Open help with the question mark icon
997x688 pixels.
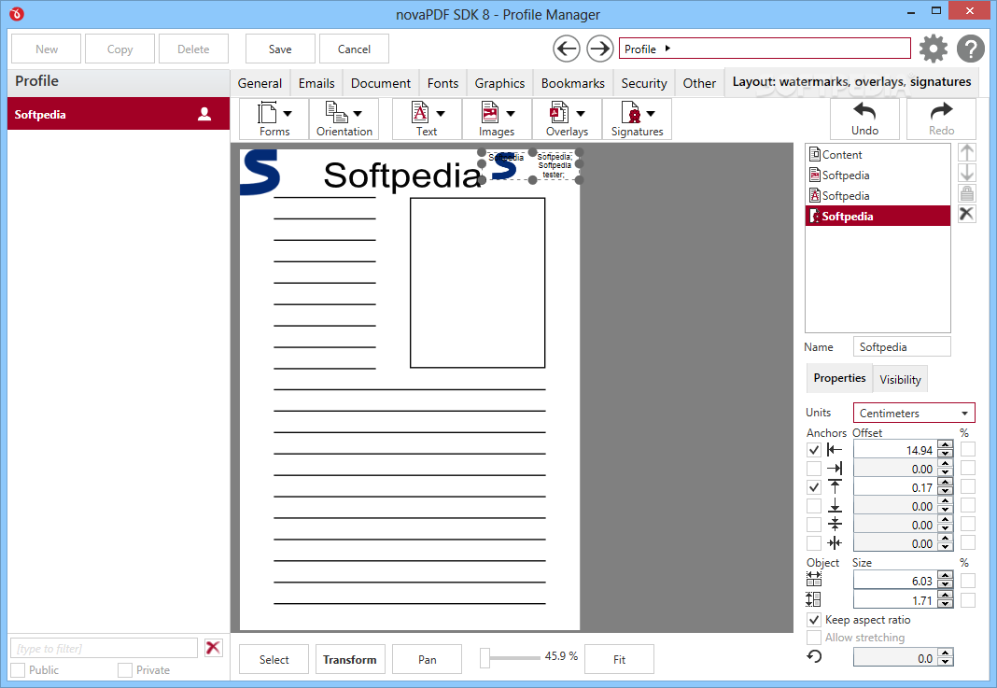[x=970, y=49]
